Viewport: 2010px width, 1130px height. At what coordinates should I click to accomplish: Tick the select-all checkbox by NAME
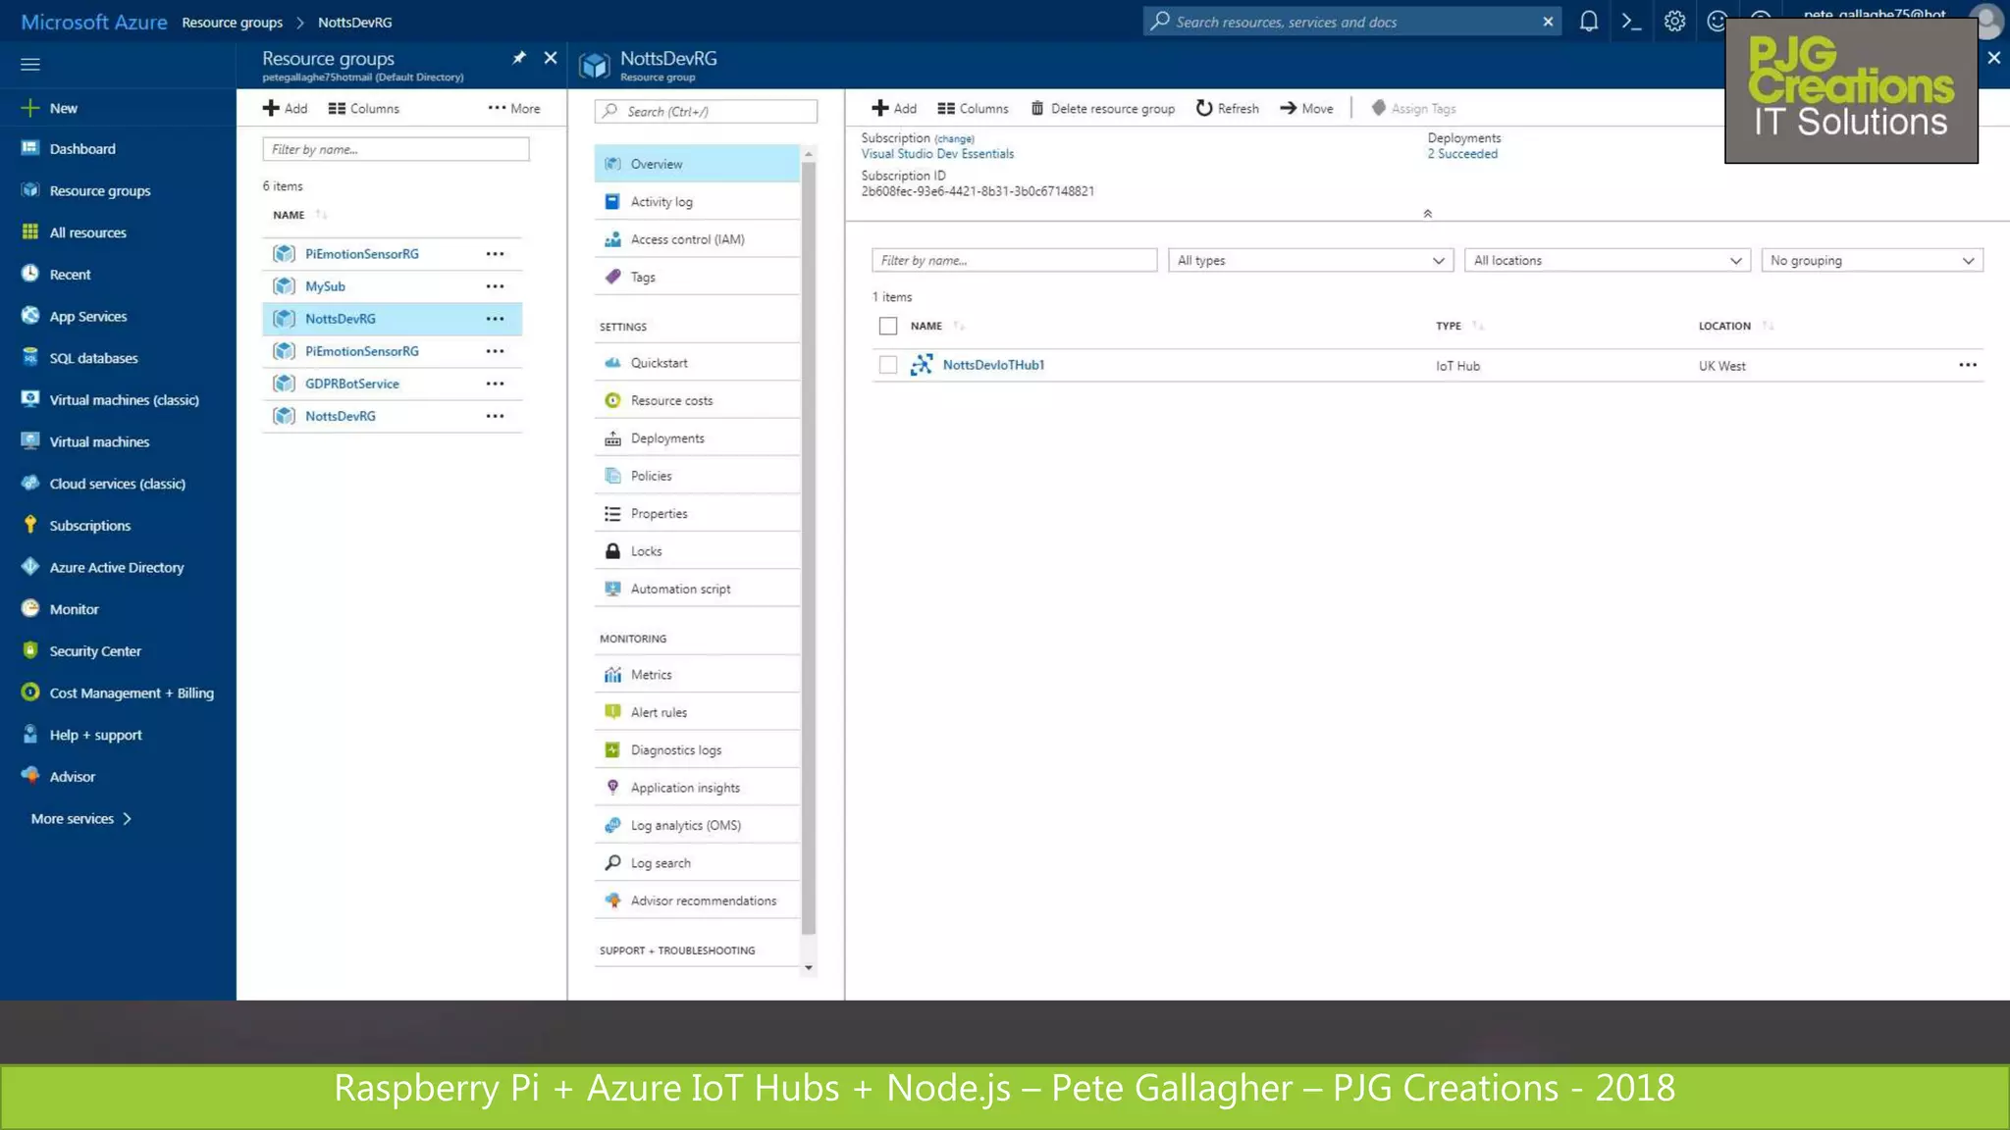[x=888, y=326]
